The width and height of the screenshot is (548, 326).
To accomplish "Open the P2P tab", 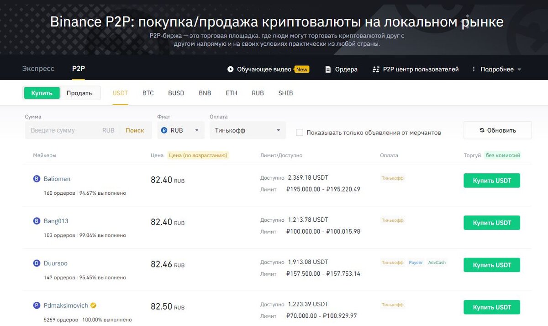I will pyautogui.click(x=79, y=69).
